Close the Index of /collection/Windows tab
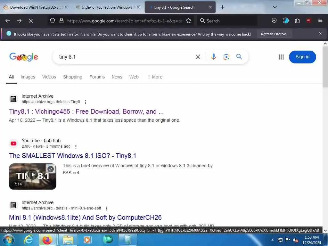328x246 pixels. 138,7
